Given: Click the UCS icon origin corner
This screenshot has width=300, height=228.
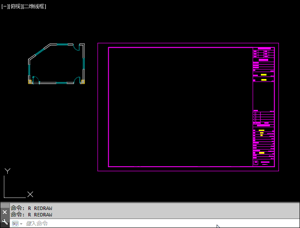Looking at the screenshot, I should pyautogui.click(x=5, y=197).
